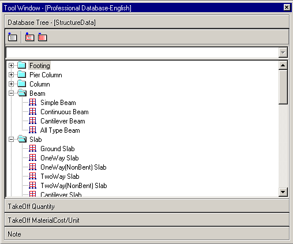Click the TwoWay(NonBent) Slab grid icon
293x244 pixels.
[x=32, y=185]
